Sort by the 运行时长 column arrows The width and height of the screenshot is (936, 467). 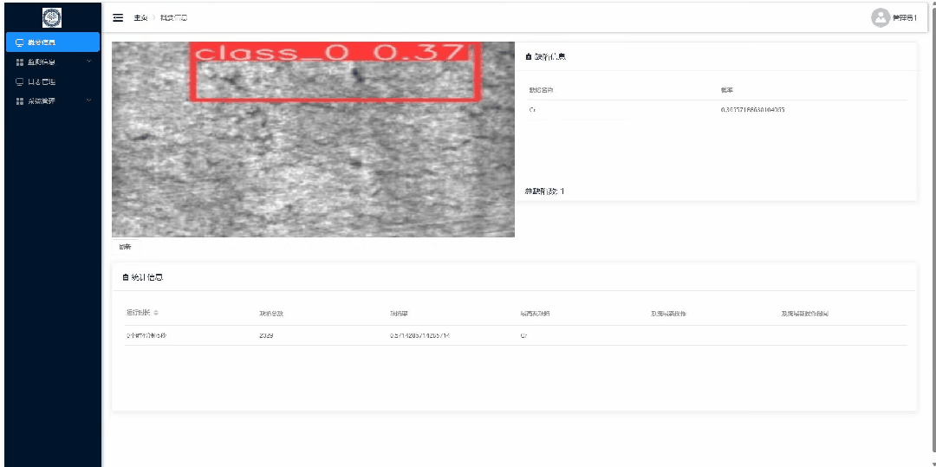click(156, 313)
